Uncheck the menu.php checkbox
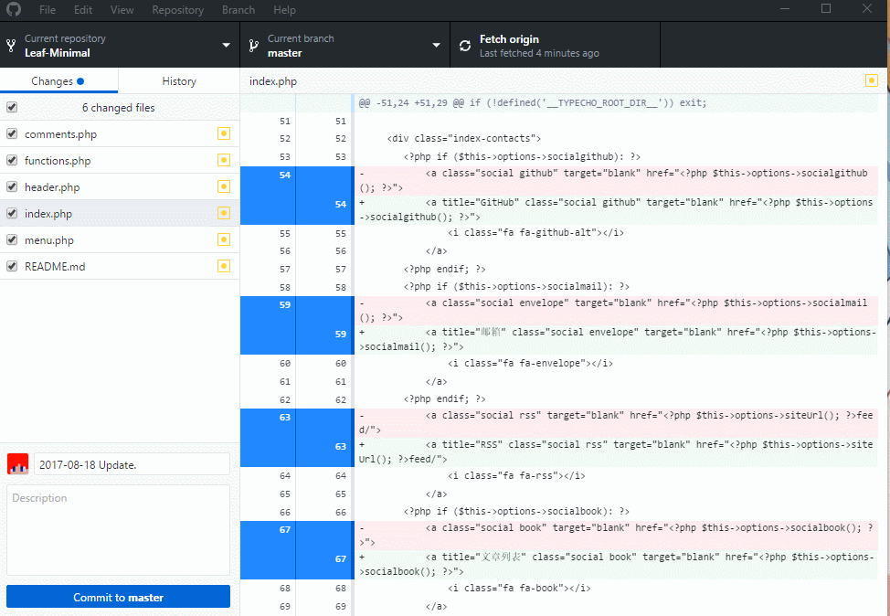The image size is (890, 616). (x=12, y=240)
